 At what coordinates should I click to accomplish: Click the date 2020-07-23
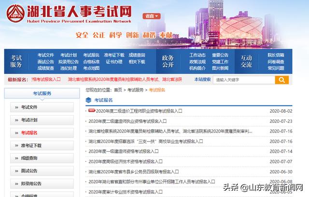coord(281,121)
